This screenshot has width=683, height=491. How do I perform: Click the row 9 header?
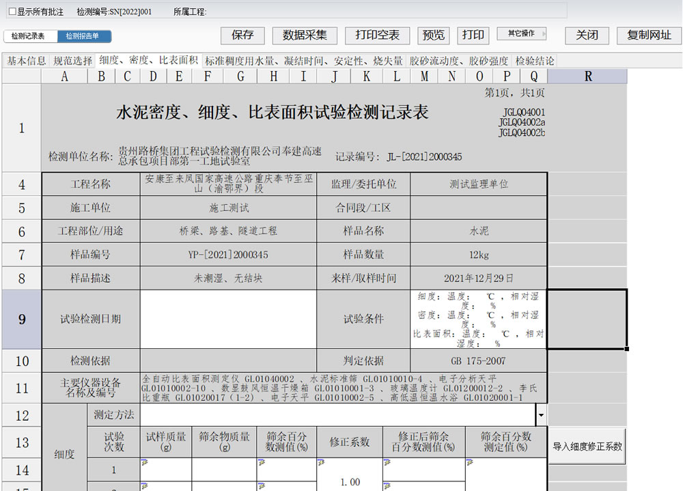(21, 319)
